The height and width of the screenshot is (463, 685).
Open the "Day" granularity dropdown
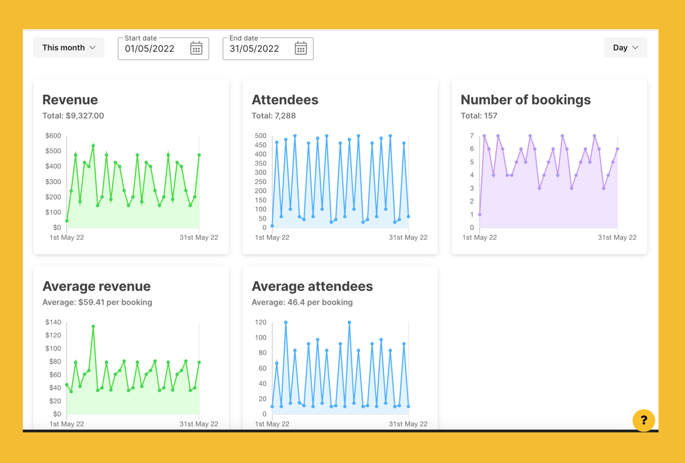pyautogui.click(x=625, y=47)
